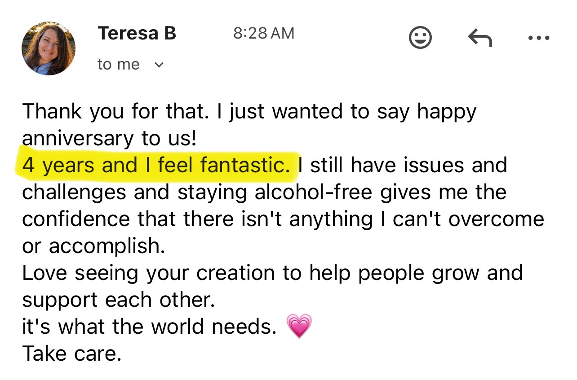Open Teresa B's profile photo
577x380 pixels.
click(x=48, y=48)
